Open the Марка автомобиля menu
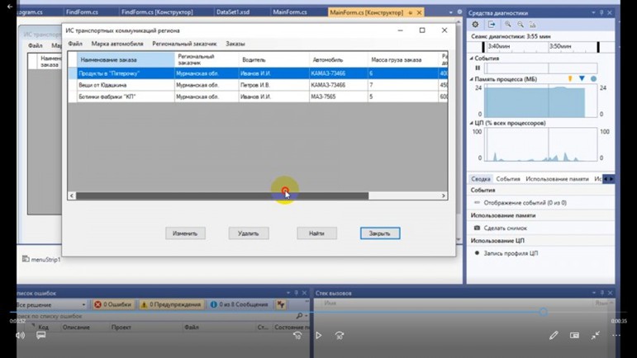The height and width of the screenshot is (358, 637). (117, 44)
